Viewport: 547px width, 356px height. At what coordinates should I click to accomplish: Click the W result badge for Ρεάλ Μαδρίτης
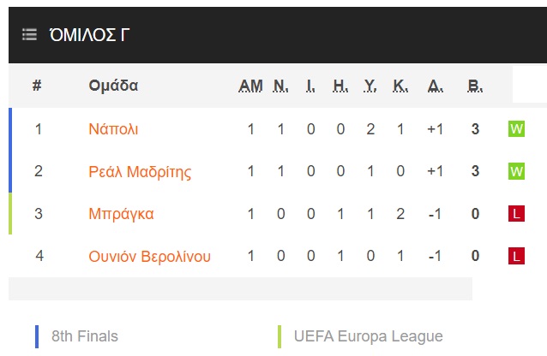pos(516,171)
